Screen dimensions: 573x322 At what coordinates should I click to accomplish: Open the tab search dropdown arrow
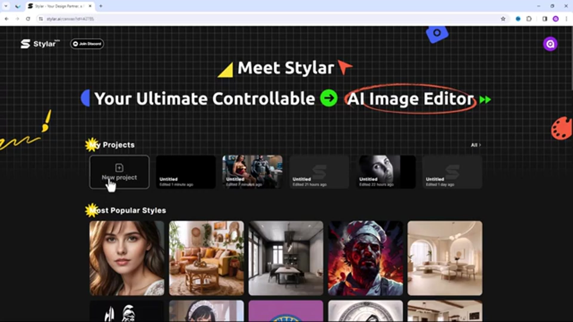(6, 6)
